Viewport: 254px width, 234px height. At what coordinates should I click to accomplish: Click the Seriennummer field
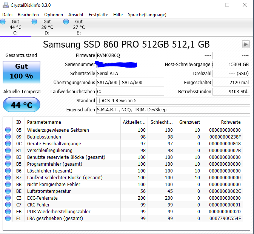[130, 65]
